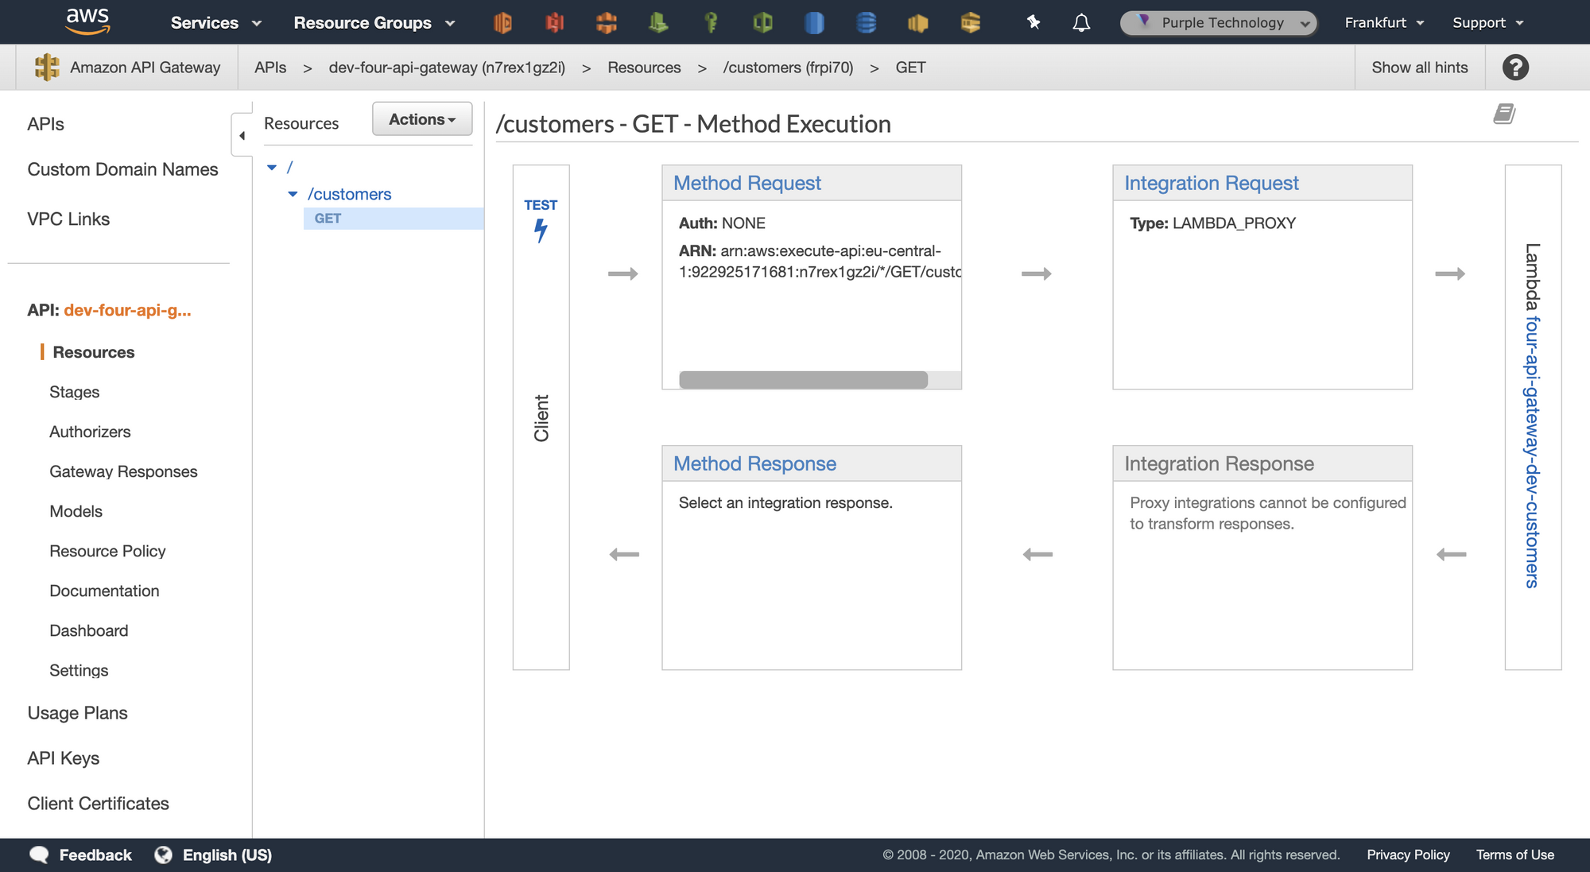1590x872 pixels.
Task: Open the Actions dropdown
Action: tap(422, 119)
